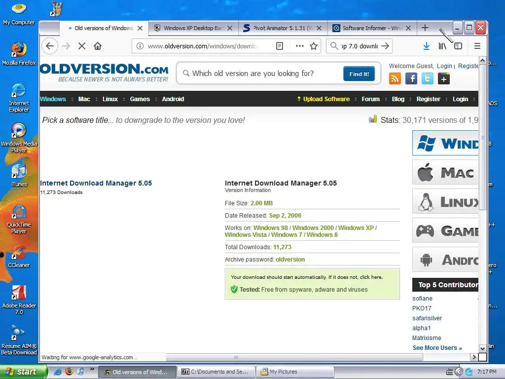Click the horizontal scrollbar right arrow

click(473, 357)
